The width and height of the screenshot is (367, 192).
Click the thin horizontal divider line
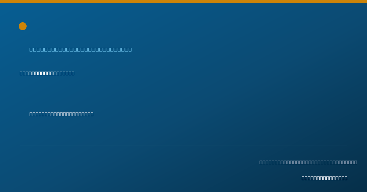pos(183,145)
